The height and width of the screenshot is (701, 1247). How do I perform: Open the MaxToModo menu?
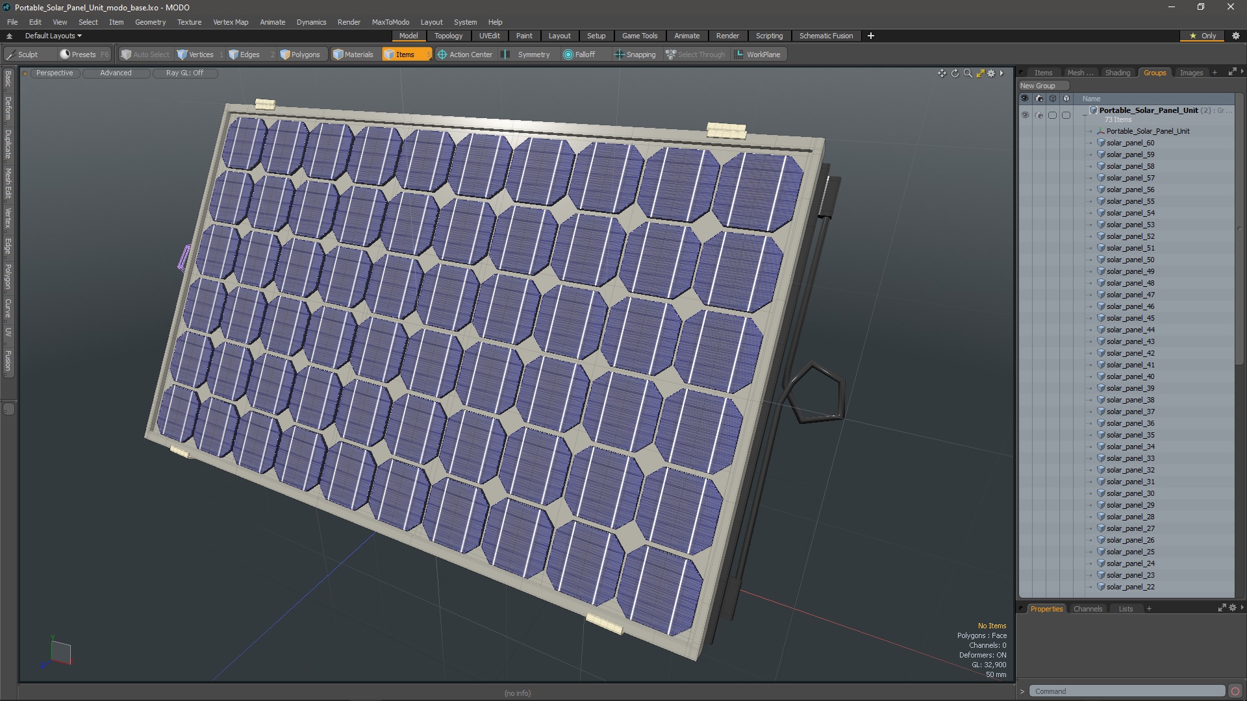click(x=390, y=22)
